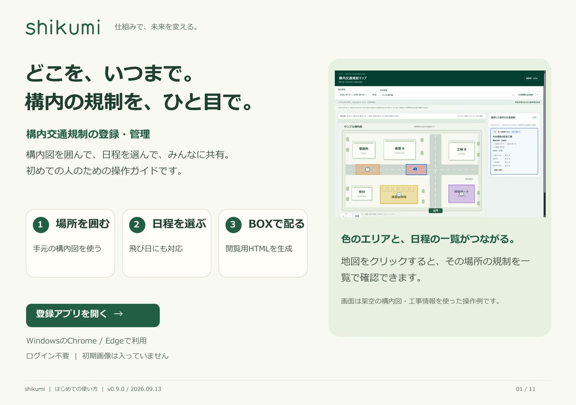Select step 2 number circle
The width and height of the screenshot is (576, 405).
[x=137, y=225]
